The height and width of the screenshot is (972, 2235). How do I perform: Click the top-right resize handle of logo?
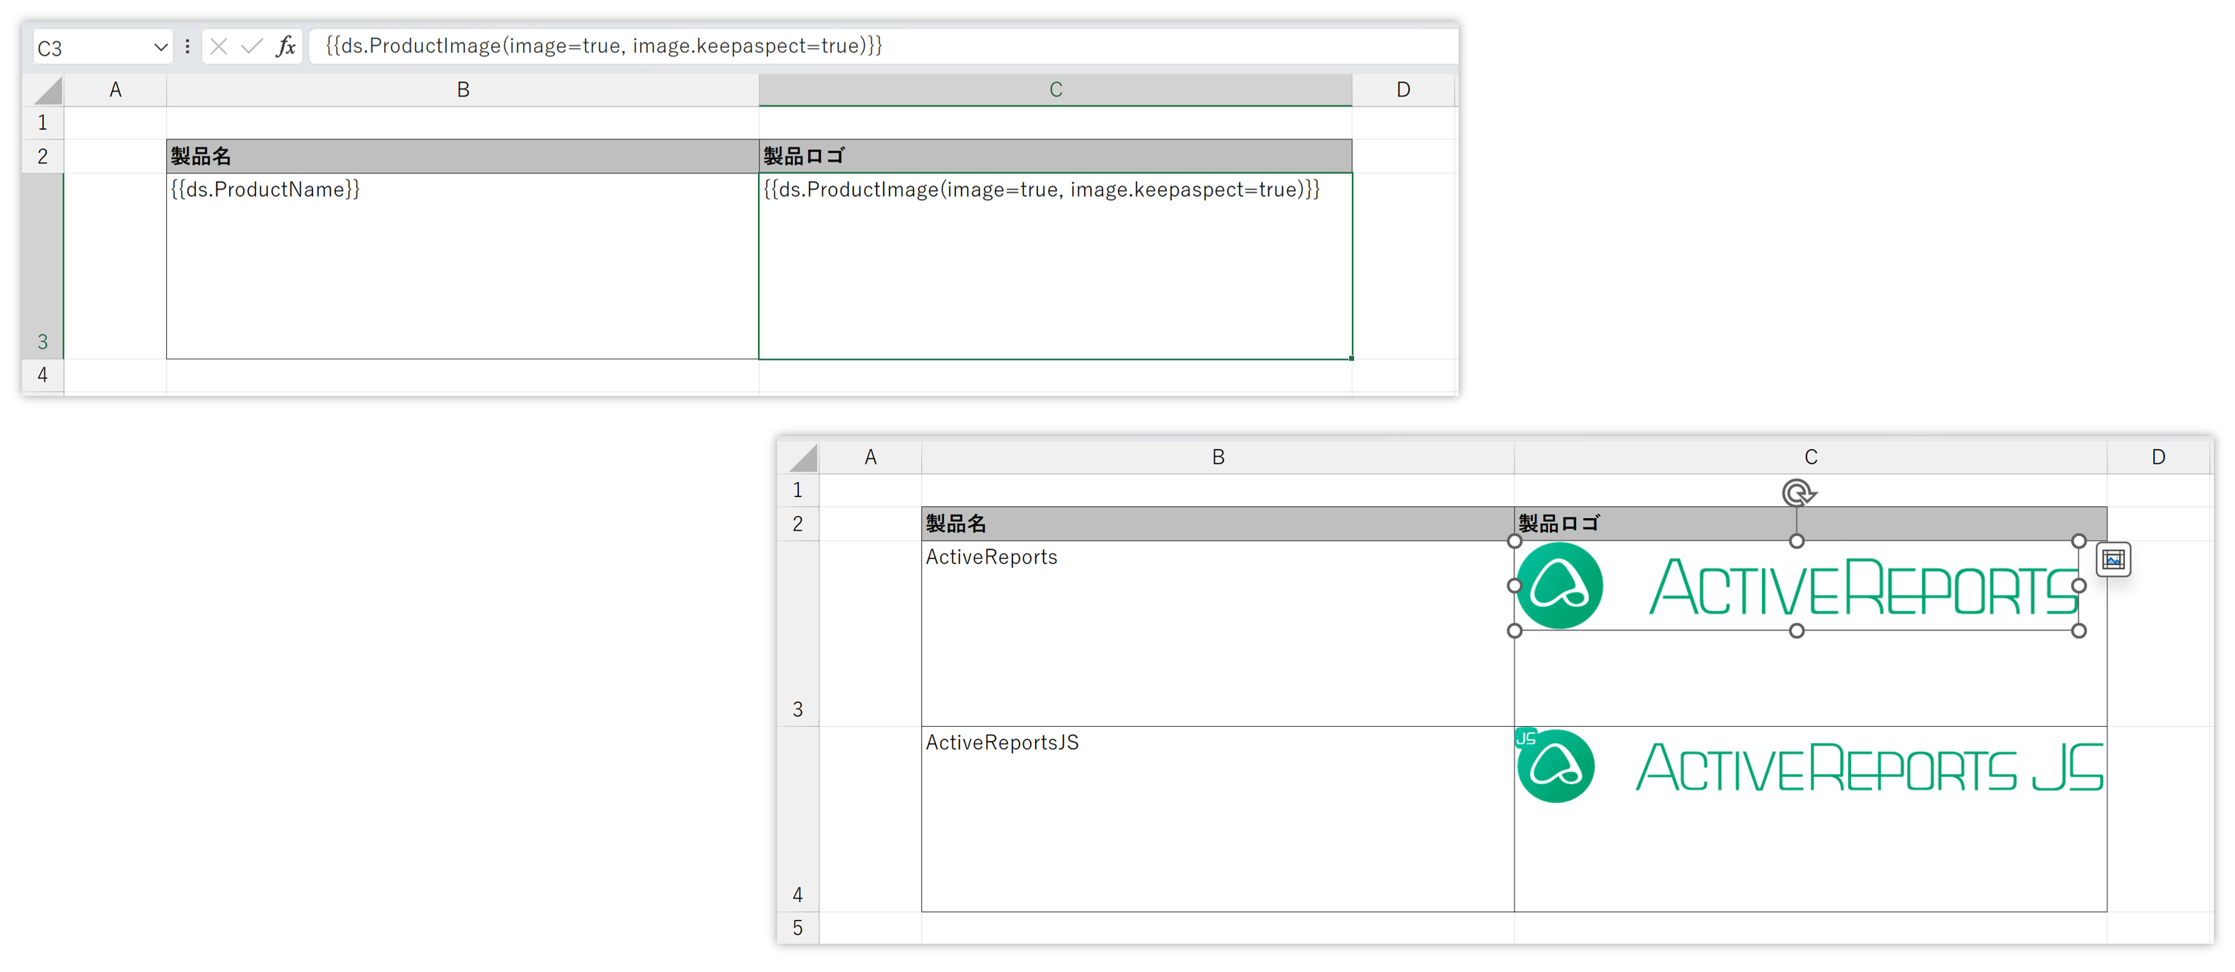(x=2079, y=541)
